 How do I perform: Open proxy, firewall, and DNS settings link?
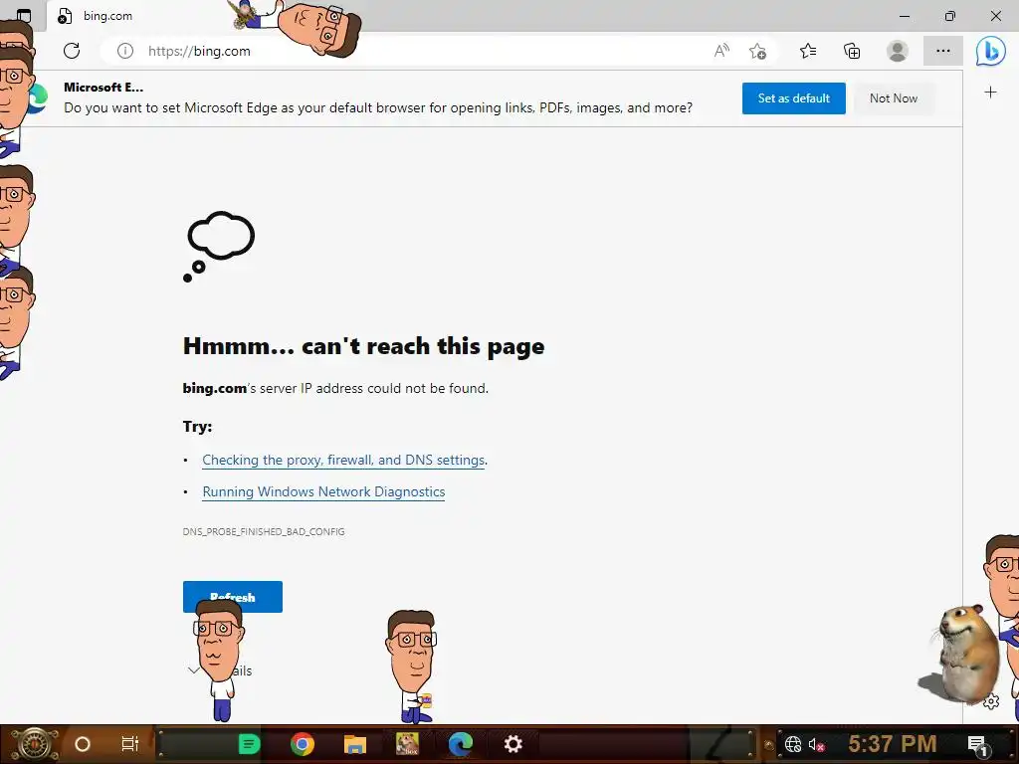(x=343, y=460)
